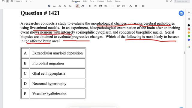192x108 pixels.
Task: Switch to thumbnail grid view
Action: pyautogui.click(x=7, y=1)
